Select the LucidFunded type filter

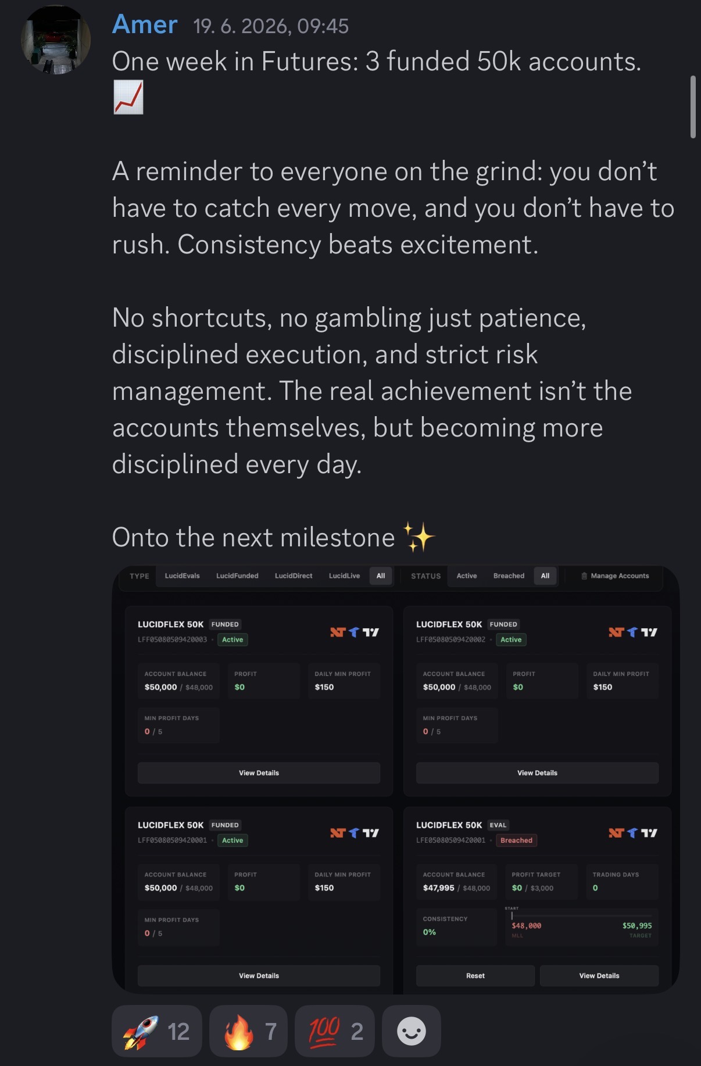point(237,576)
